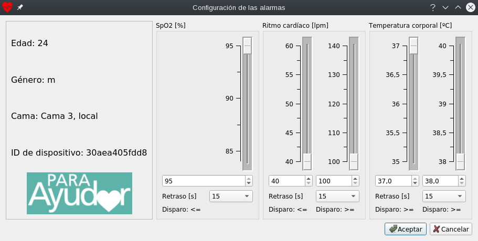478x241 pixels.
Task: Decrease the upper heart rate limit of 100
Action: (x=355, y=183)
